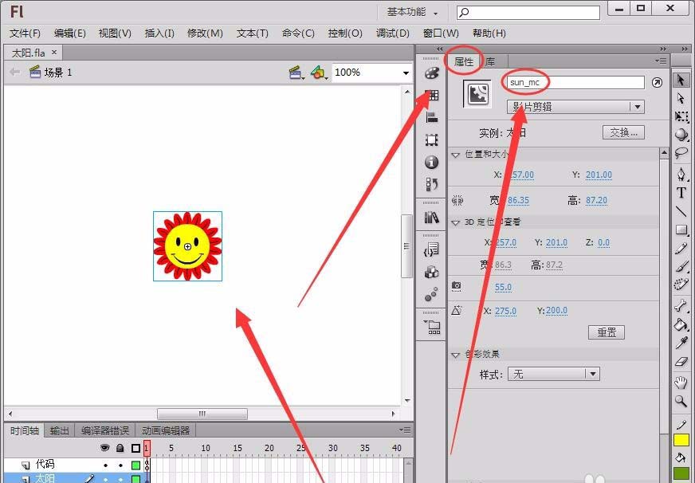Open the 窗口(W) menu

pos(441,33)
